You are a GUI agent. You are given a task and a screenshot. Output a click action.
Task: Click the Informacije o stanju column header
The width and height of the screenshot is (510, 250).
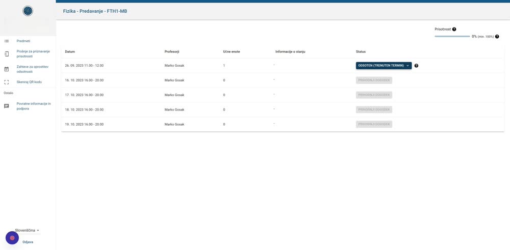[x=290, y=51]
